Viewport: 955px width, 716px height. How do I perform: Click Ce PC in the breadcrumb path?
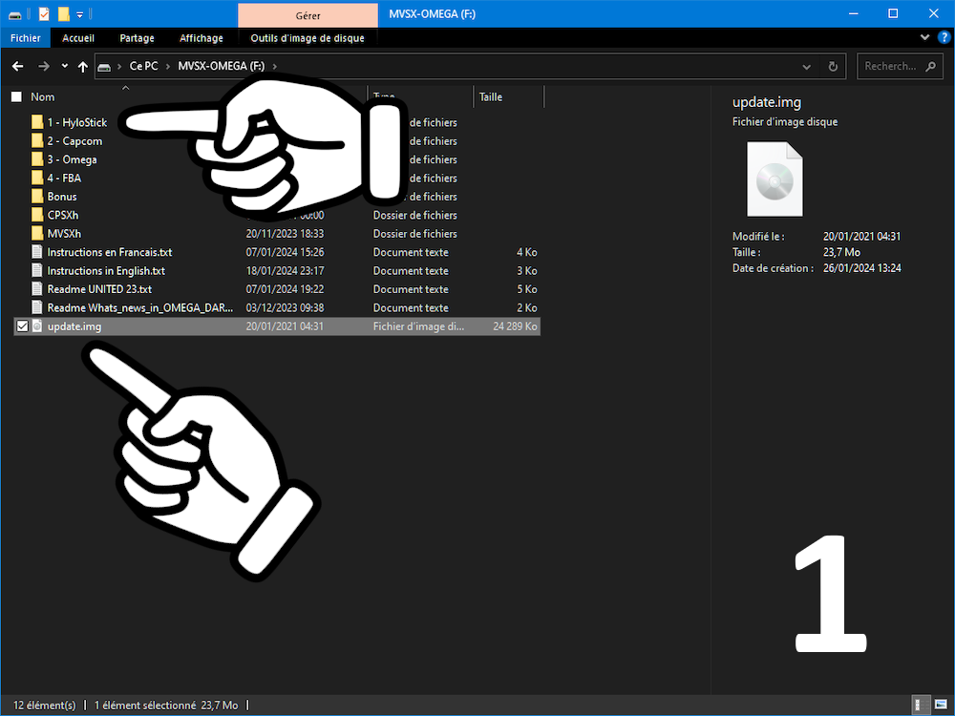(x=144, y=66)
